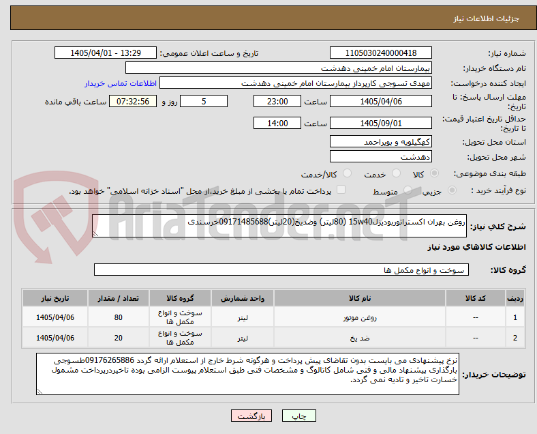The height and width of the screenshot is (434, 537).
Task: Click the row number 2 cell
Action: point(515,338)
